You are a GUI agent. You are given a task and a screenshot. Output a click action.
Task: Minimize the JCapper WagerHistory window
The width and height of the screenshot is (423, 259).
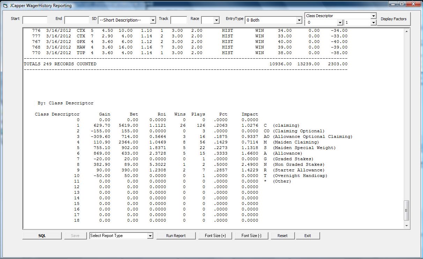click(393, 4)
